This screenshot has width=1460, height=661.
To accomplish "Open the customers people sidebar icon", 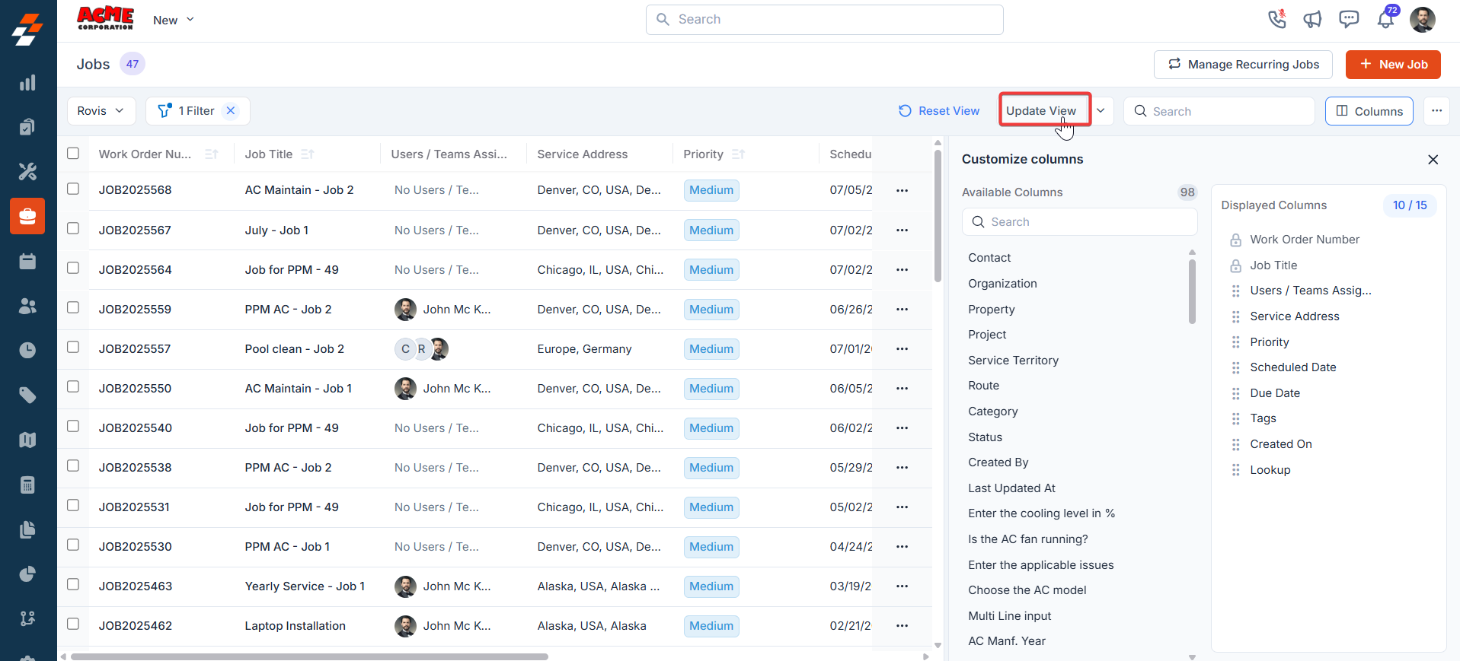I will [x=27, y=306].
